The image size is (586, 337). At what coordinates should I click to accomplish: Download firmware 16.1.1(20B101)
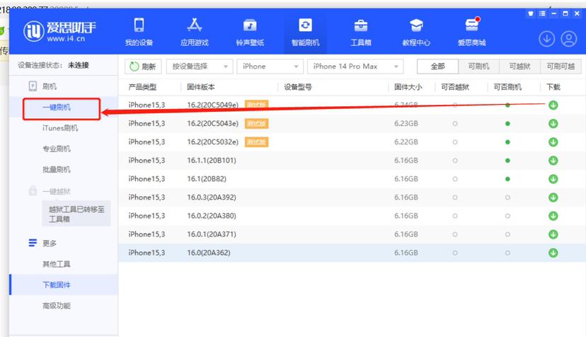tap(553, 161)
